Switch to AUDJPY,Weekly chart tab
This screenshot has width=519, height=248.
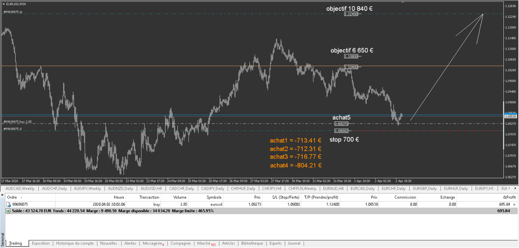[x=87, y=189]
